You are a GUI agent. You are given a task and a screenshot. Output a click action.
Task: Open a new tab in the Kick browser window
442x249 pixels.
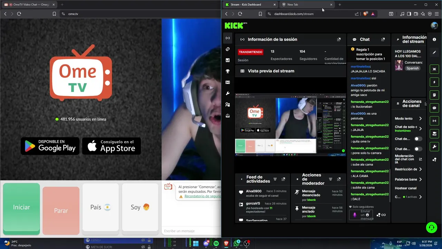coord(340,4)
